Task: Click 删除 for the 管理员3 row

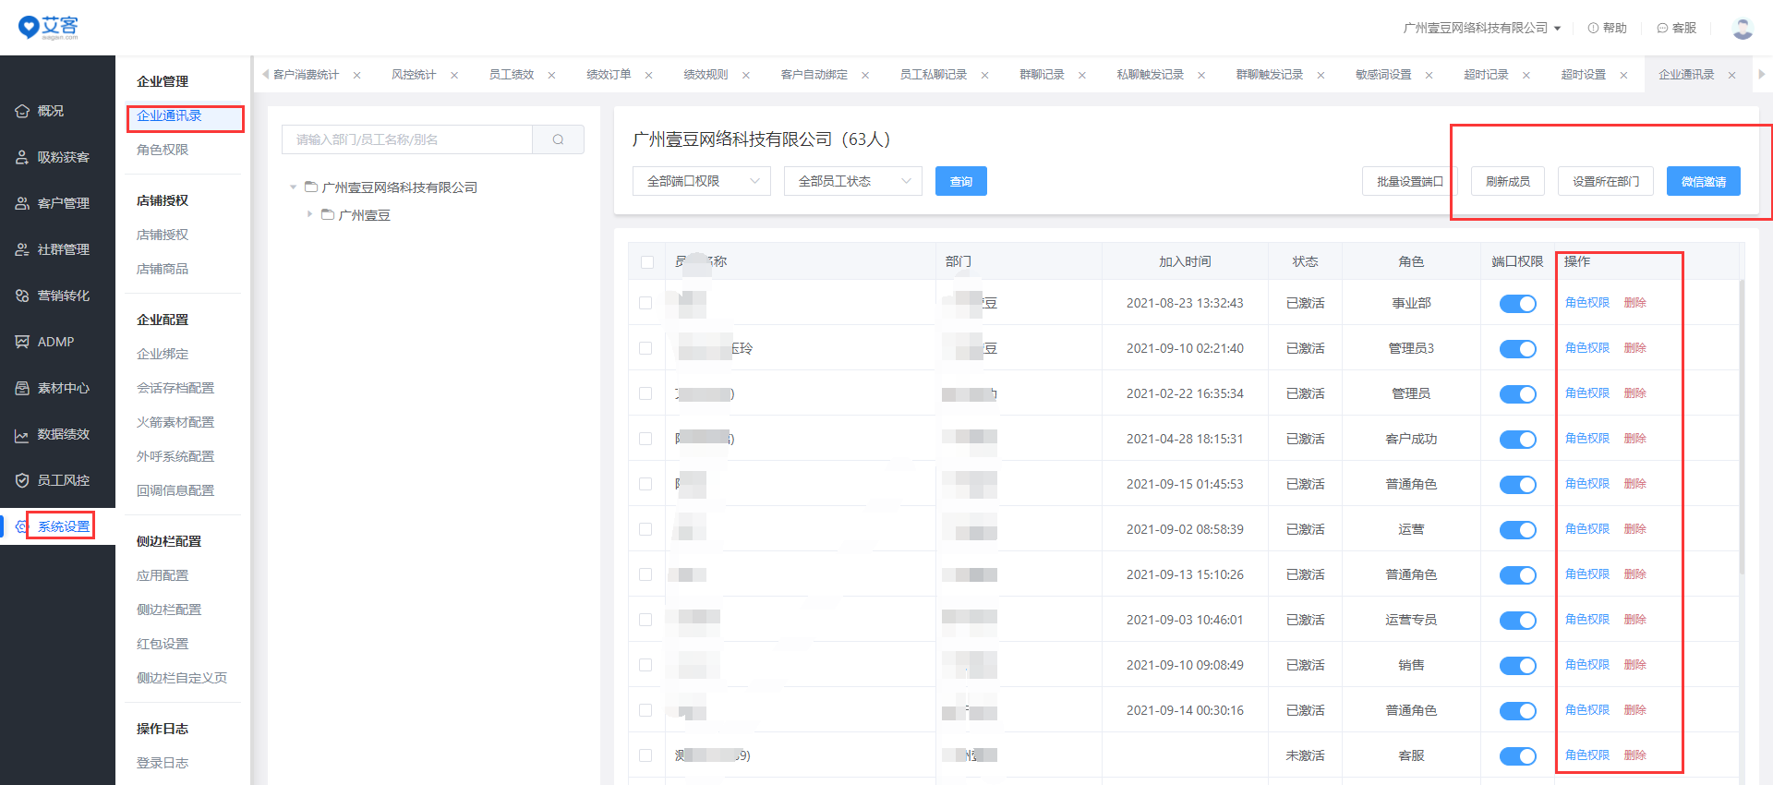Action: [x=1634, y=348]
